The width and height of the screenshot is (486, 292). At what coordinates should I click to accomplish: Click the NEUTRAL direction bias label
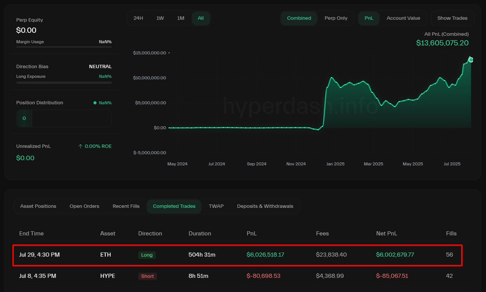click(100, 66)
